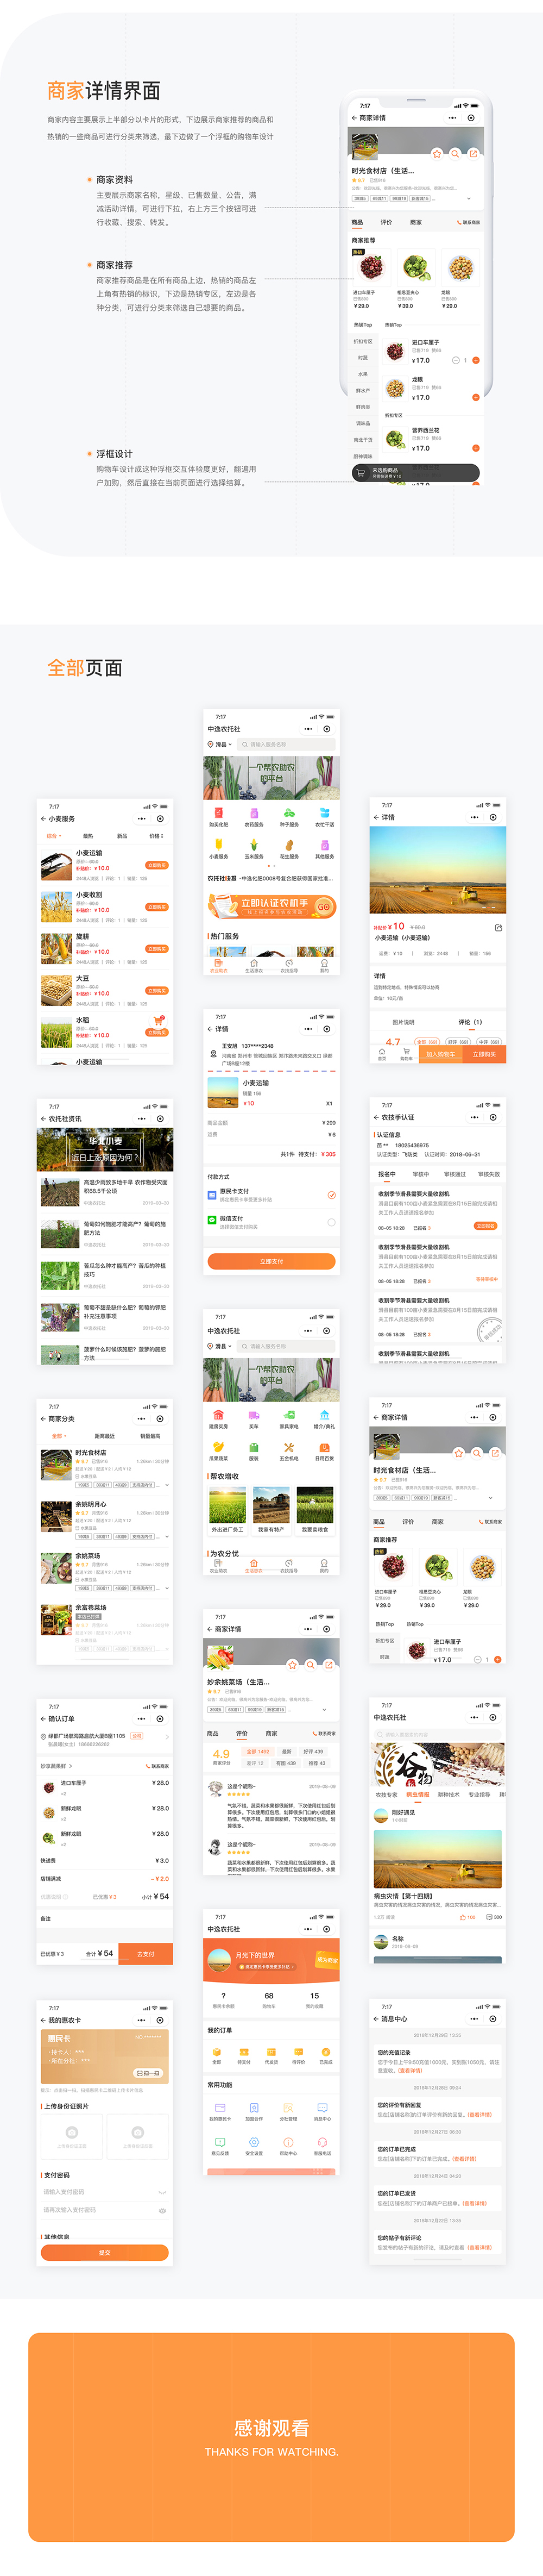Switch to the 评价 tab on top merchant page
The height and width of the screenshot is (2576, 543).
click(386, 222)
